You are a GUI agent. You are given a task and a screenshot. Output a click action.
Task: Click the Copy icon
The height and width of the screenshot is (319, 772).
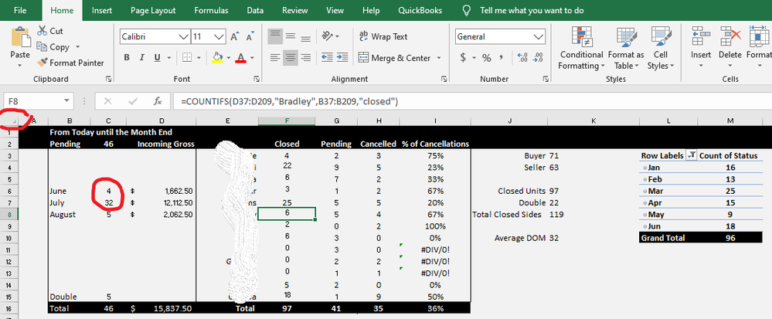click(x=43, y=47)
